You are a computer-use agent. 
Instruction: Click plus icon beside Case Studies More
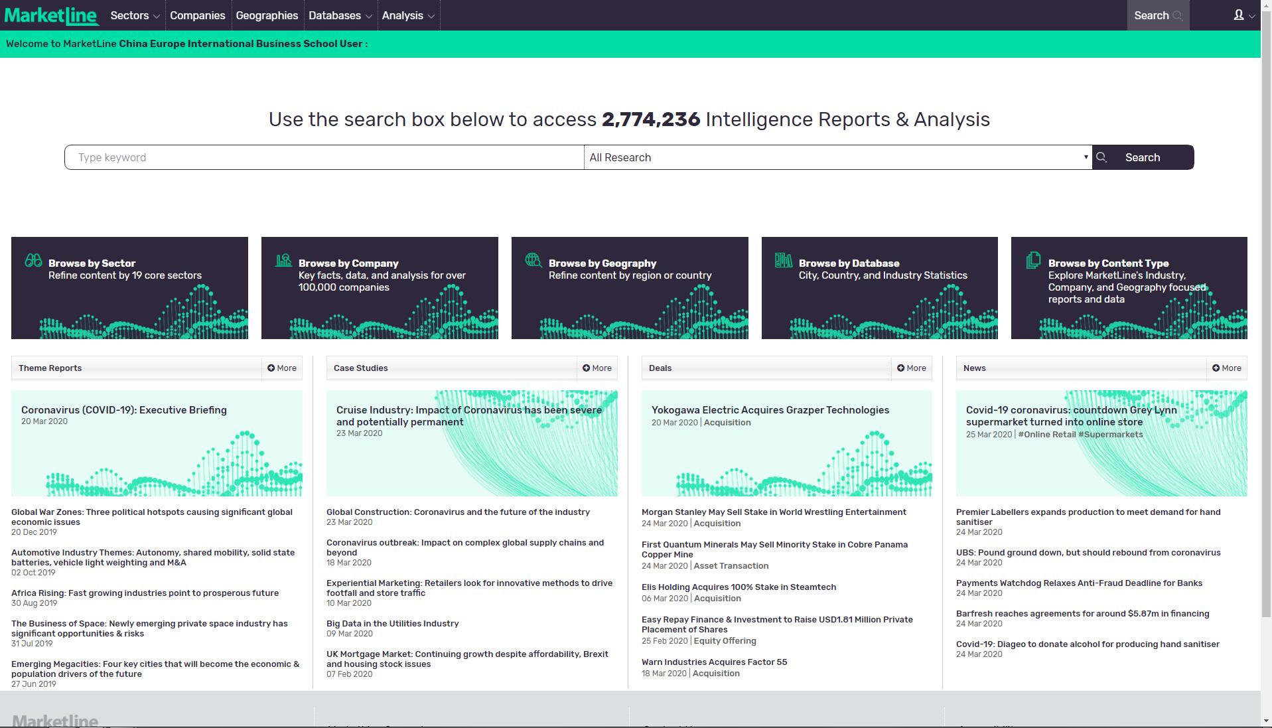click(x=586, y=368)
